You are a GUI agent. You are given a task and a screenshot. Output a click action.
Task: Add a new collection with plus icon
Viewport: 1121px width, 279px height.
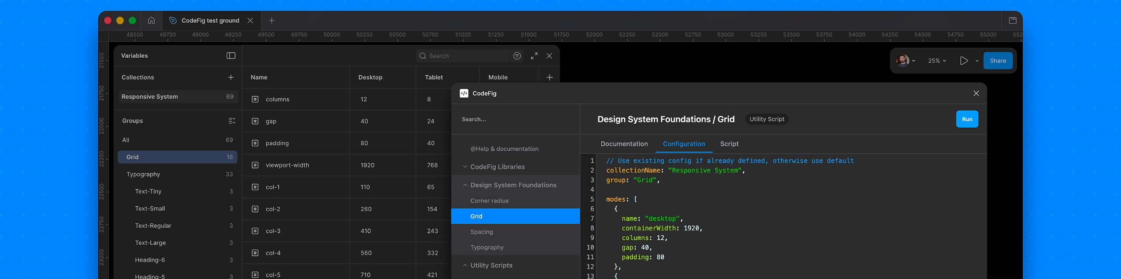click(x=231, y=77)
